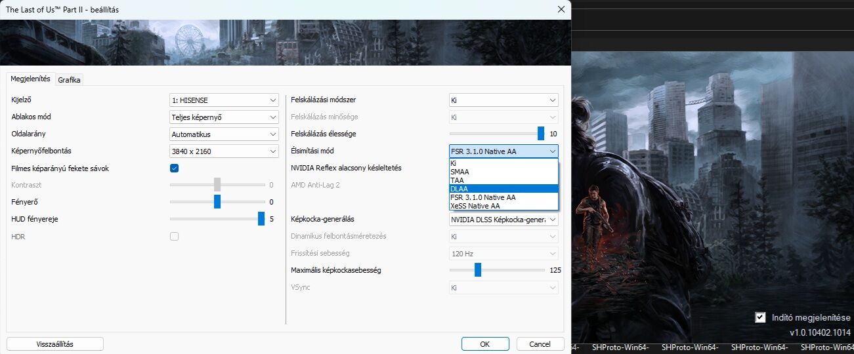Collapse the Élsimítási mód dropdown showing FSR 3.1.0 Native AA
Viewport: 854px width, 354px height.
(503, 151)
